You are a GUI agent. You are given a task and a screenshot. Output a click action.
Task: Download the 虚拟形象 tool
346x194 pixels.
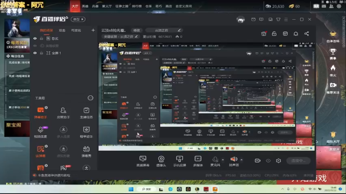(x=63, y=152)
